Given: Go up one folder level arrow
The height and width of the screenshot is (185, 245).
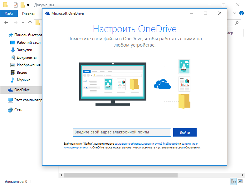Looking at the screenshot, I should pos(30,22).
